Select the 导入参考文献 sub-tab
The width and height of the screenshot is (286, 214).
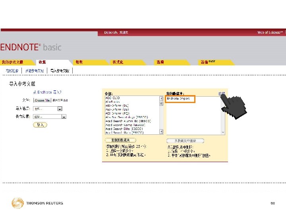[x=60, y=71]
